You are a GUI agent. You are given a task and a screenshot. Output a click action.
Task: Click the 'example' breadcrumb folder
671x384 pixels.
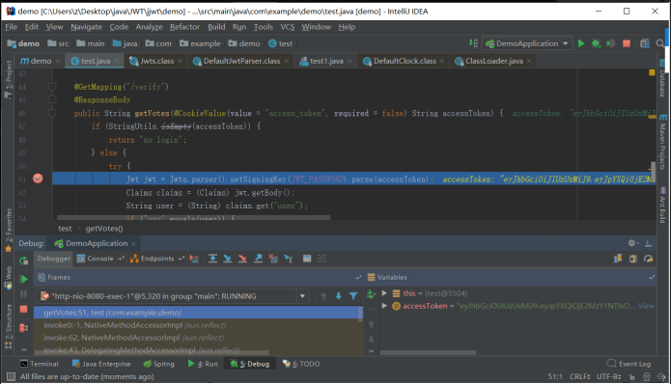point(200,43)
